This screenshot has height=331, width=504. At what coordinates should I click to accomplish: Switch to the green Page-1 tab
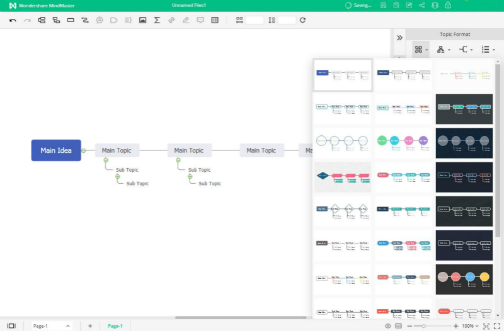[115, 326]
